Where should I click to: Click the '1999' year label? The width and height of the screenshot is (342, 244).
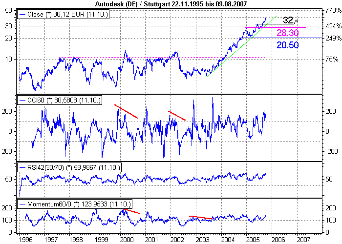(101, 240)
